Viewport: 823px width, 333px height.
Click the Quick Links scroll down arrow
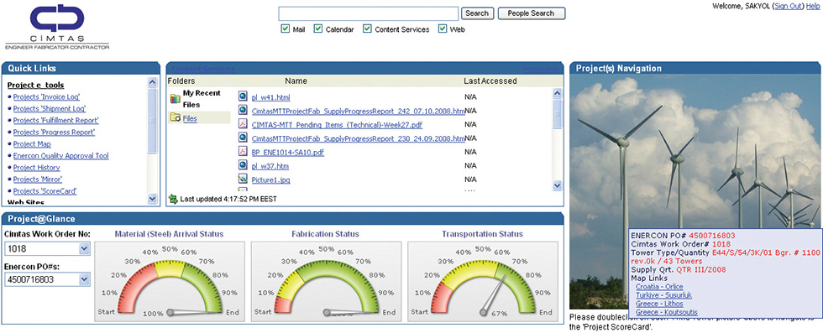(152, 198)
